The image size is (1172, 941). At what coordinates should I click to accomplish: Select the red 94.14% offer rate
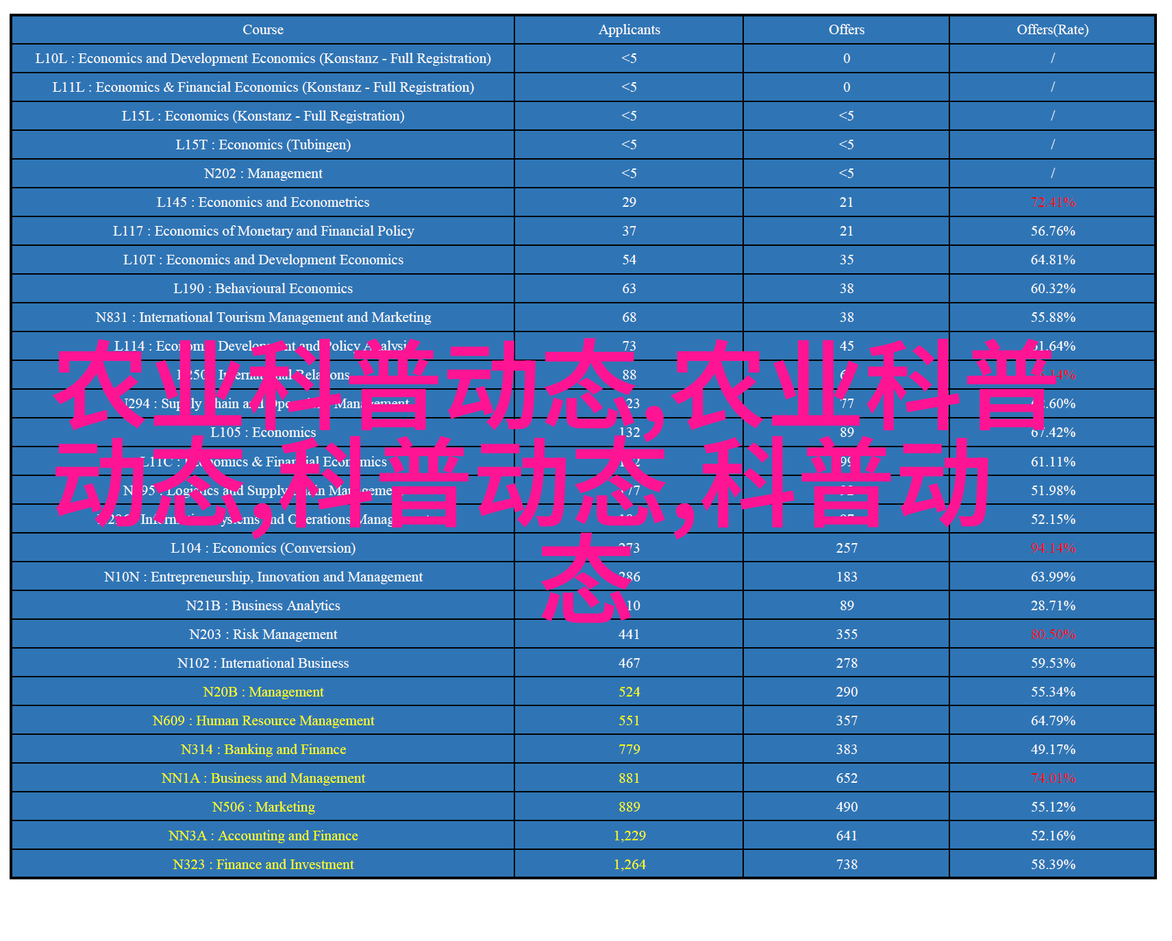(x=1052, y=548)
